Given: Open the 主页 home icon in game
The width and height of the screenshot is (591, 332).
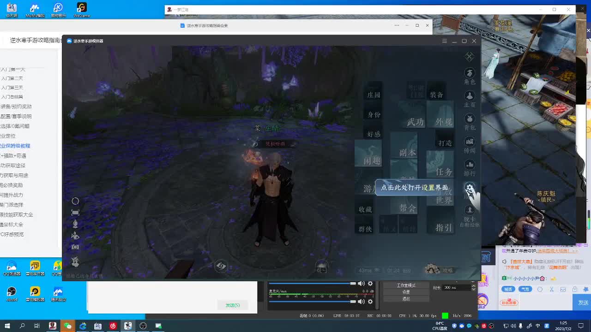Looking at the screenshot, I should [x=470, y=99].
